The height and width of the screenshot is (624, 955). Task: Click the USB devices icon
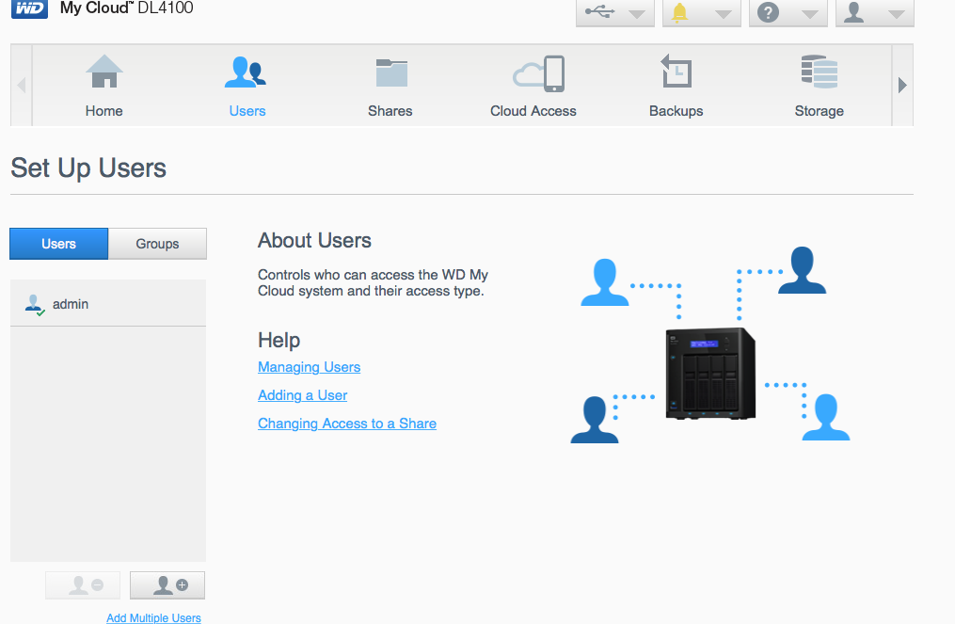click(x=600, y=11)
